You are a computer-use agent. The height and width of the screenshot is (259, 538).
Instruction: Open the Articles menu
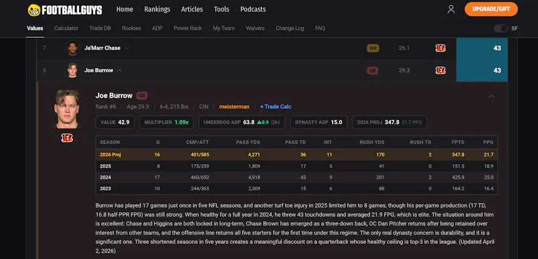(x=192, y=9)
